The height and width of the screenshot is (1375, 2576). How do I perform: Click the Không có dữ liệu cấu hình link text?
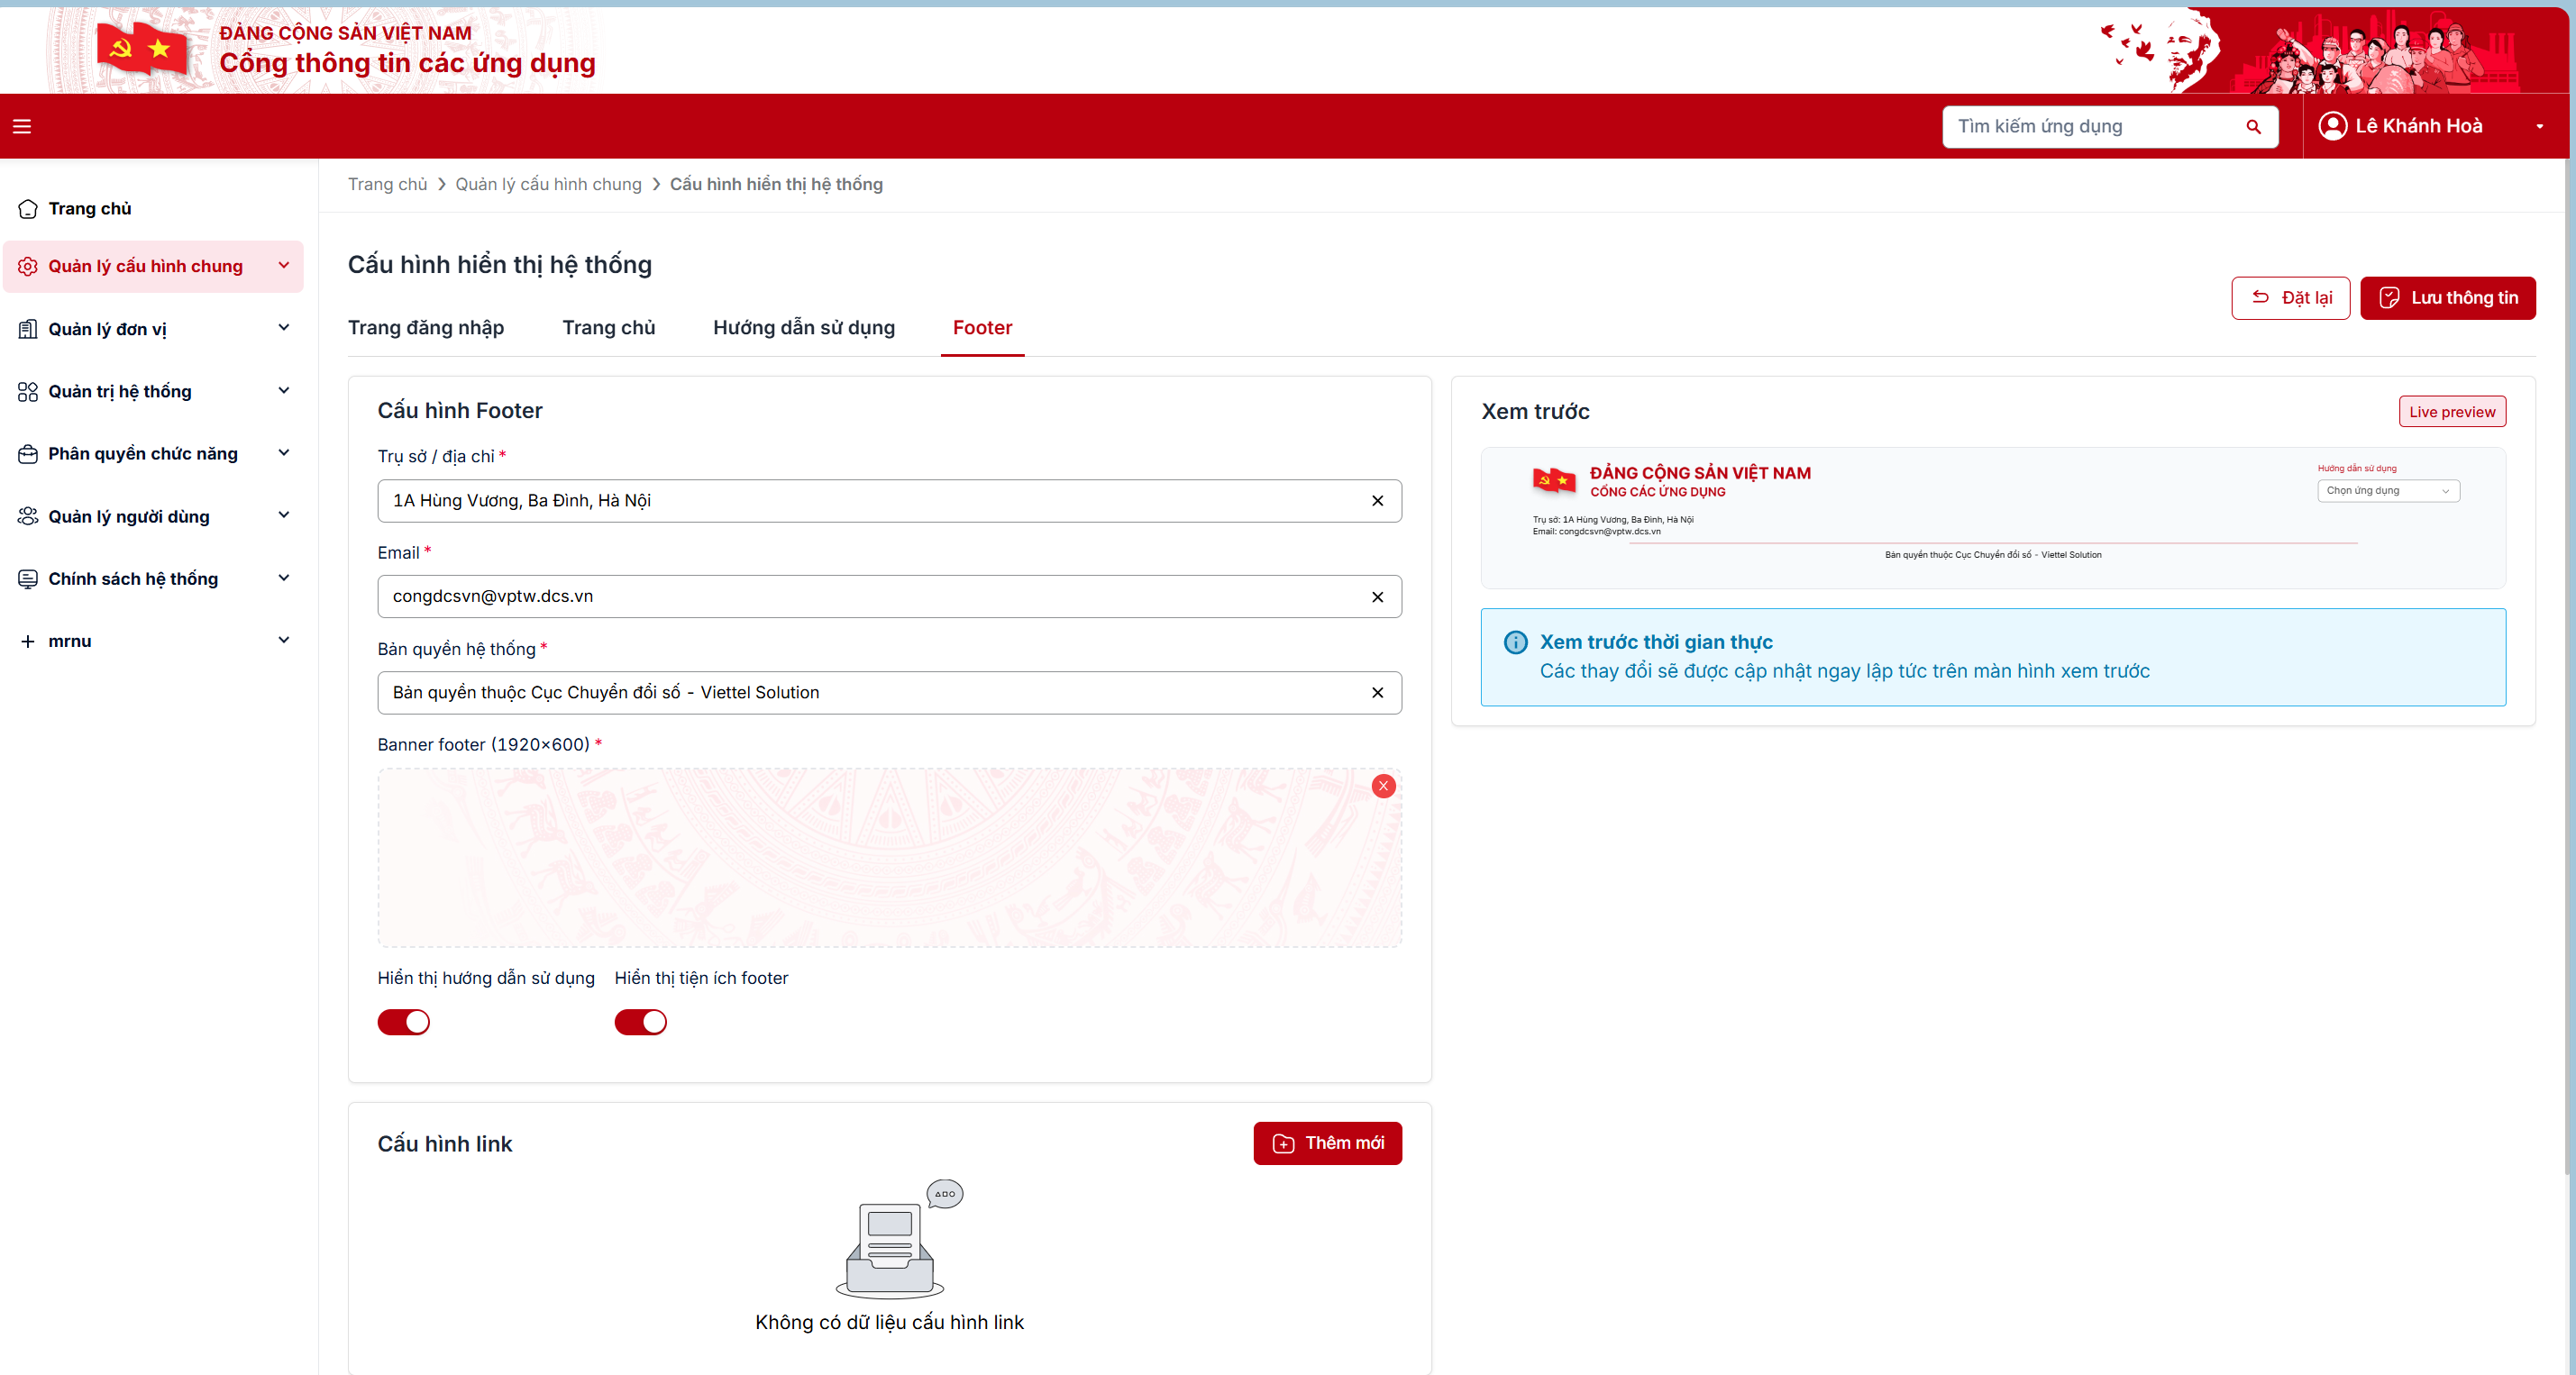coord(889,1322)
